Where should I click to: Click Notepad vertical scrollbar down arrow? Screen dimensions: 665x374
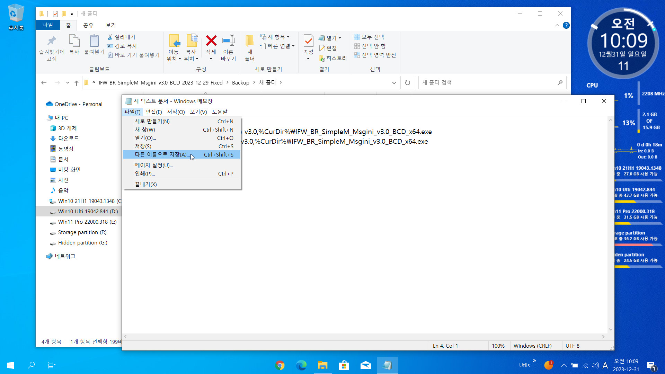tap(611, 330)
